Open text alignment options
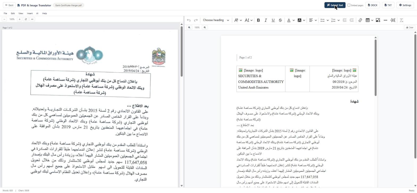Screen dimensions: 417x193 click(x=311, y=20)
